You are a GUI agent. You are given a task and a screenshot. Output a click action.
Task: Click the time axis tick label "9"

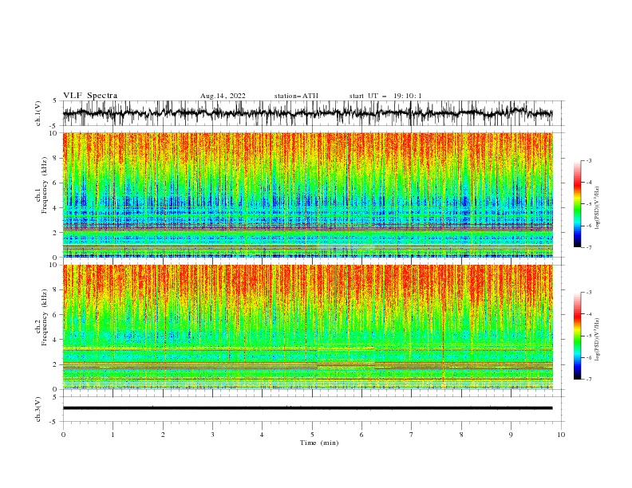pyautogui.click(x=511, y=435)
